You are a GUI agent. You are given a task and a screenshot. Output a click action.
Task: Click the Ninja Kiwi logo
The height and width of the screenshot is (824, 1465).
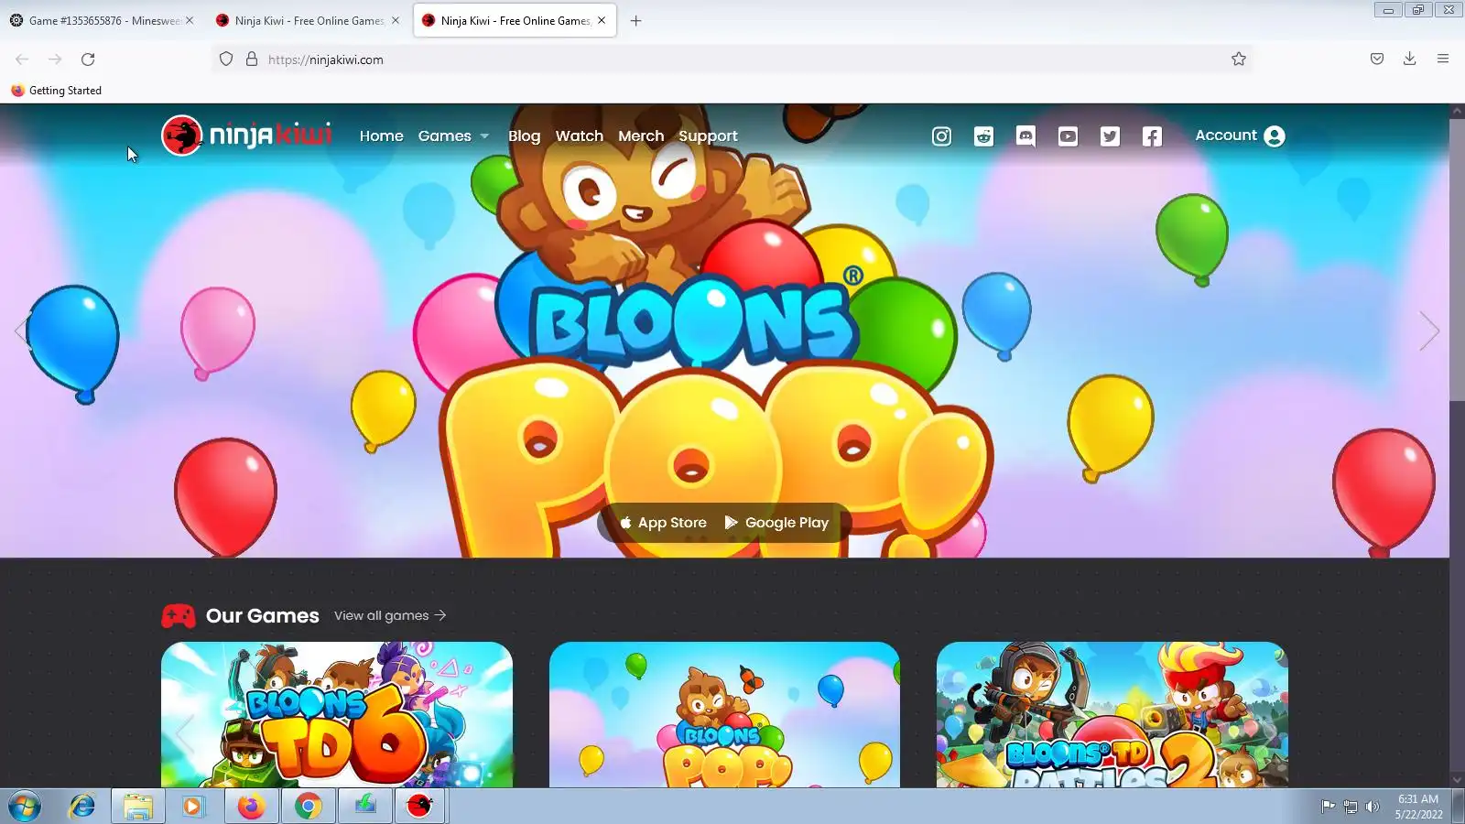click(246, 136)
